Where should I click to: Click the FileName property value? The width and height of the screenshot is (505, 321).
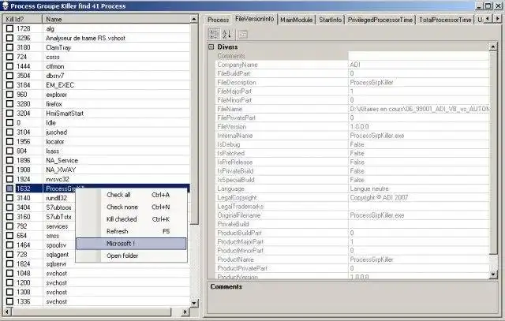coord(419,109)
